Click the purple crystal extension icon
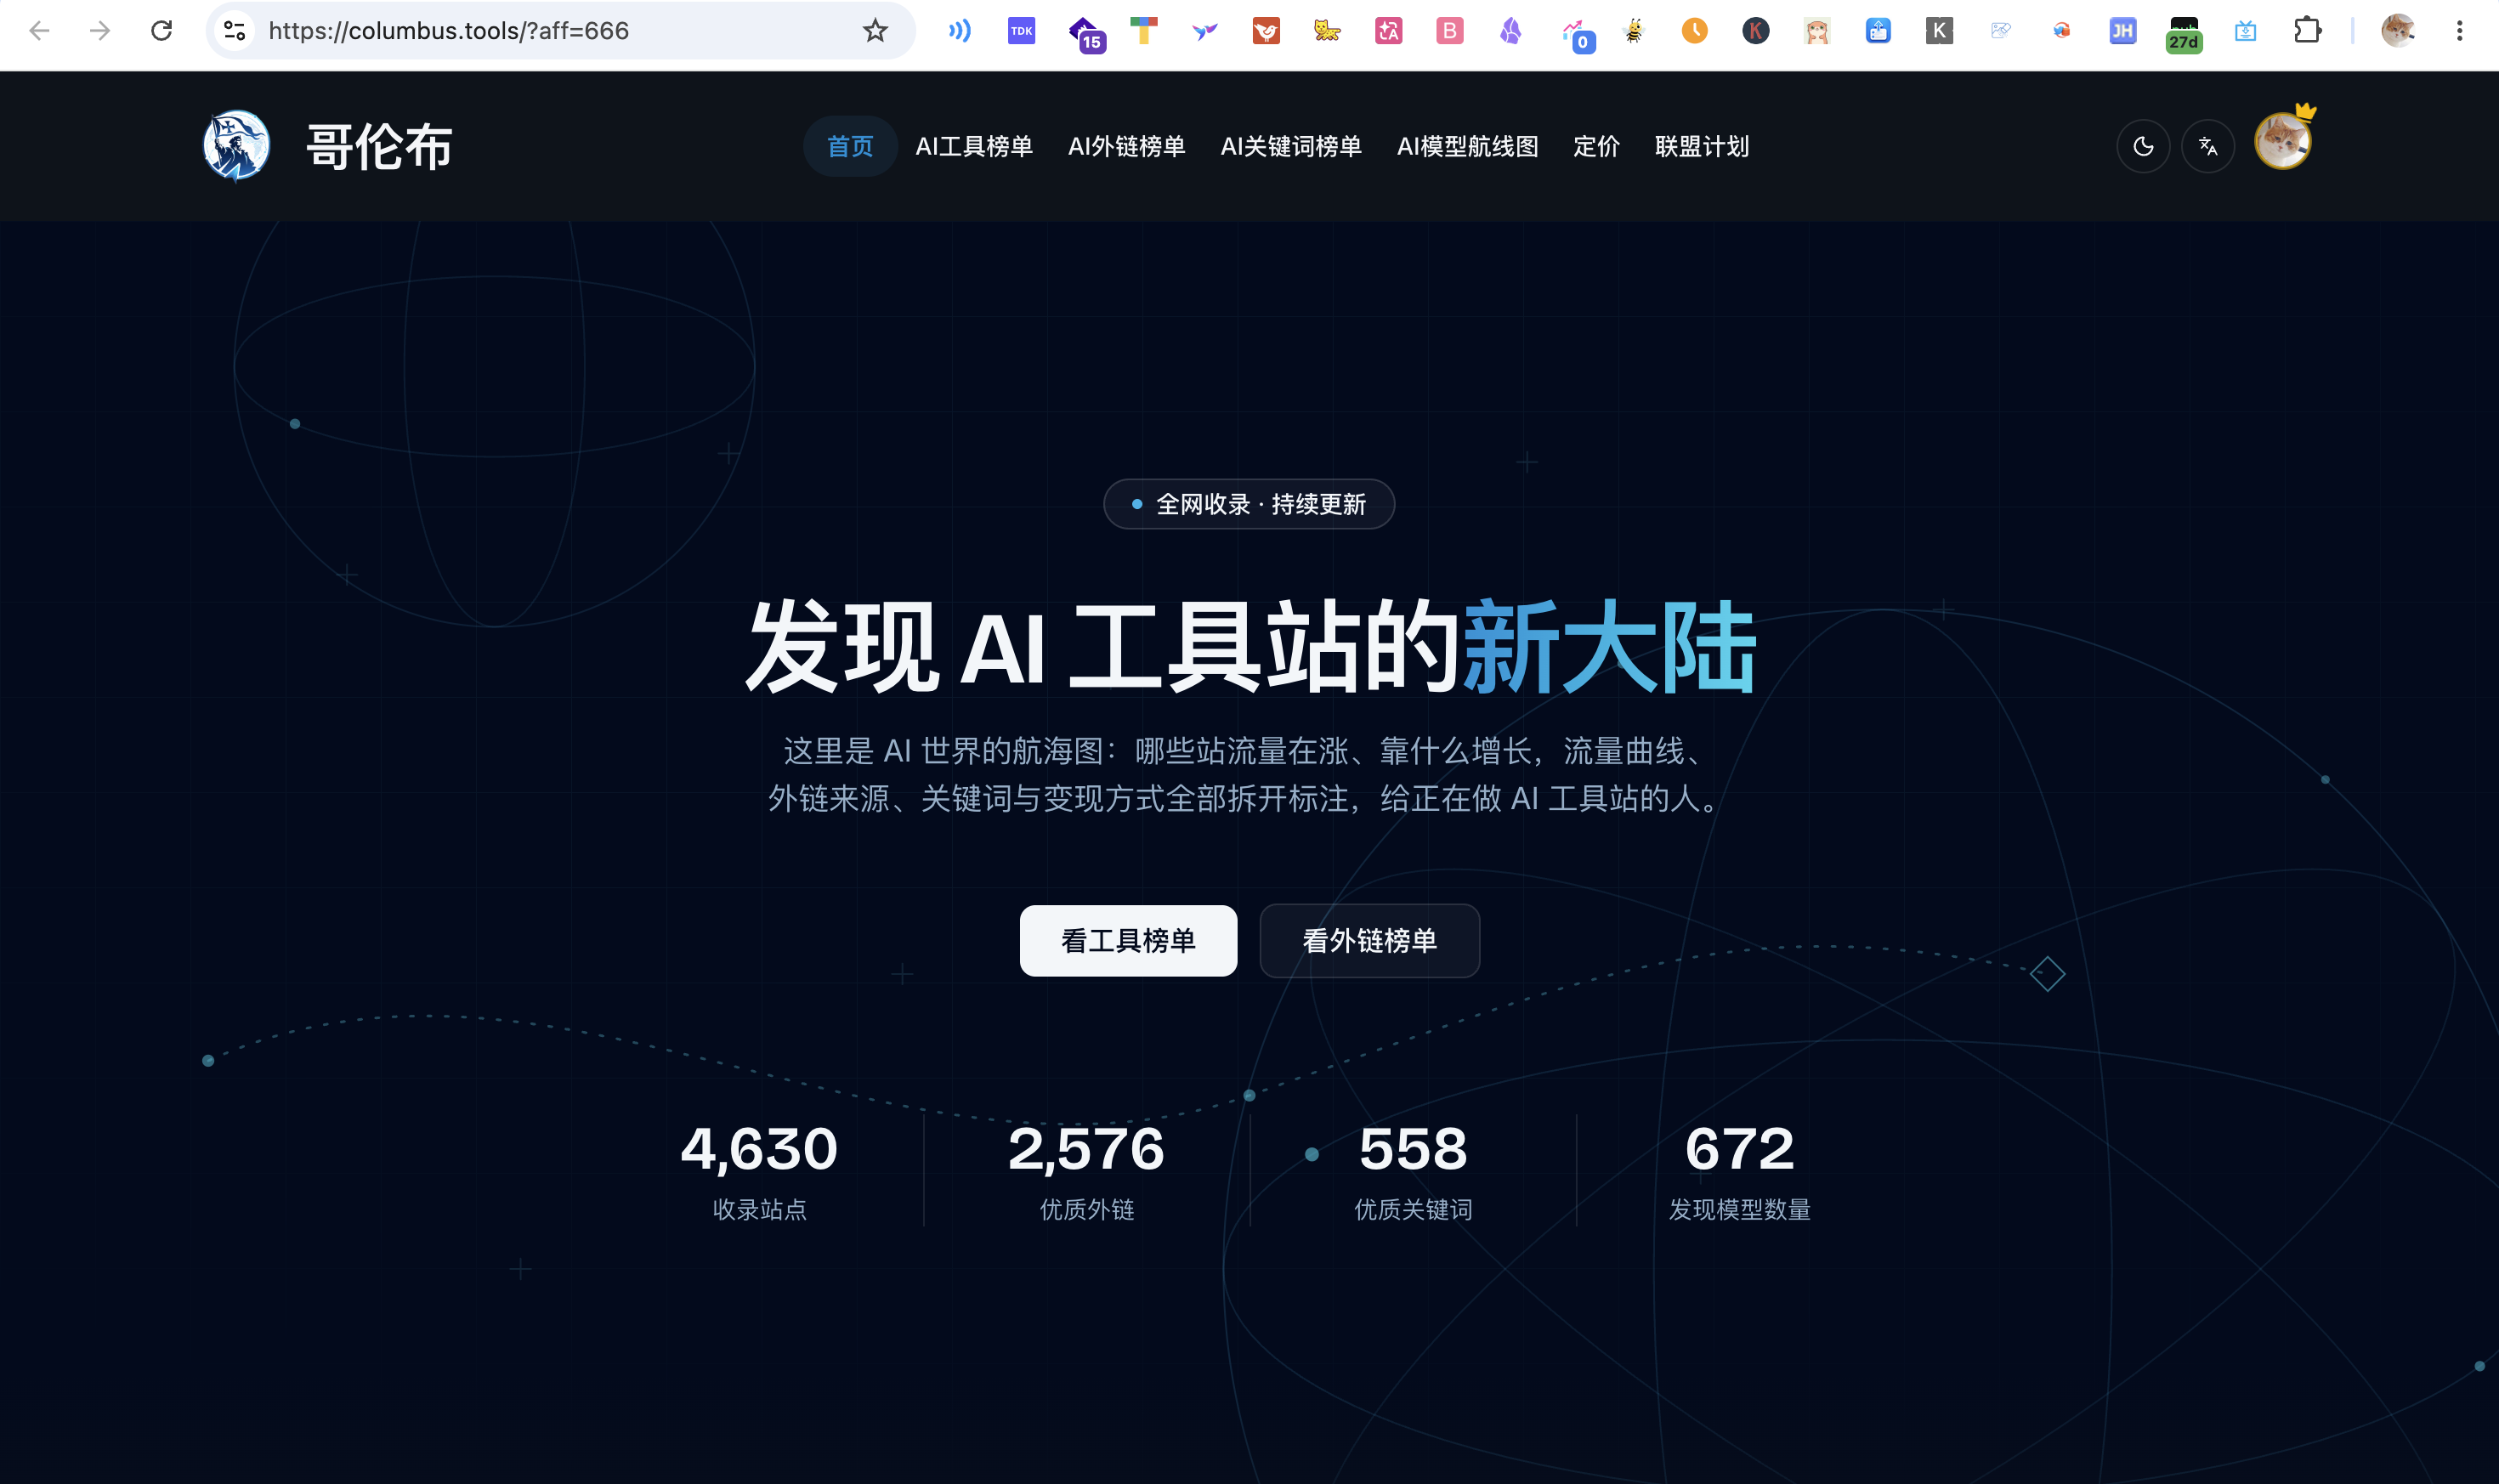2499x1484 pixels. [1510, 31]
